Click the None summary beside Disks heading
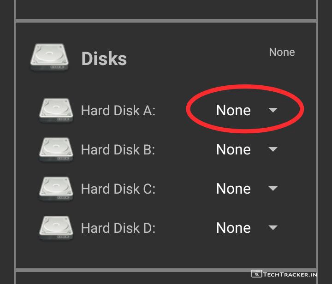The height and width of the screenshot is (284, 332). click(282, 52)
